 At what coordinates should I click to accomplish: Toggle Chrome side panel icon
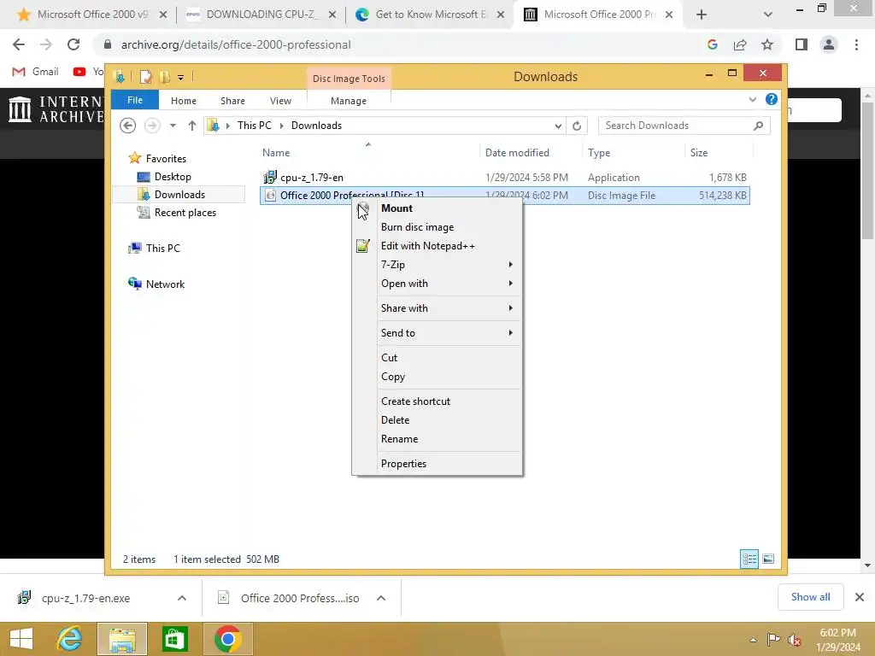point(802,44)
